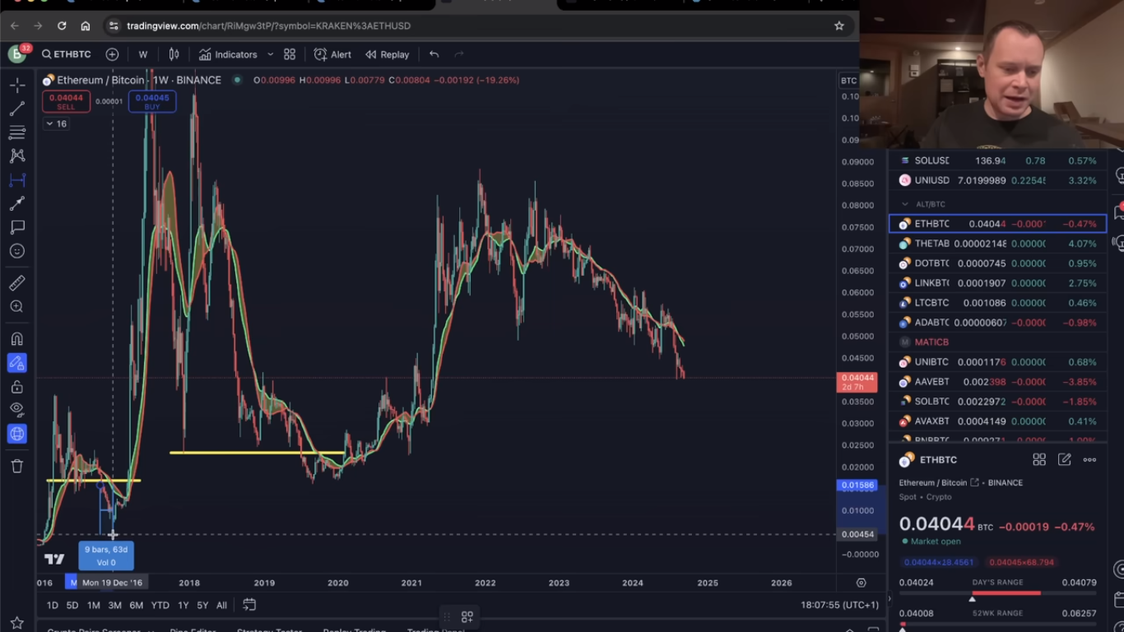Open BTC currency selector on price axis
The height and width of the screenshot is (632, 1124).
pos(848,81)
